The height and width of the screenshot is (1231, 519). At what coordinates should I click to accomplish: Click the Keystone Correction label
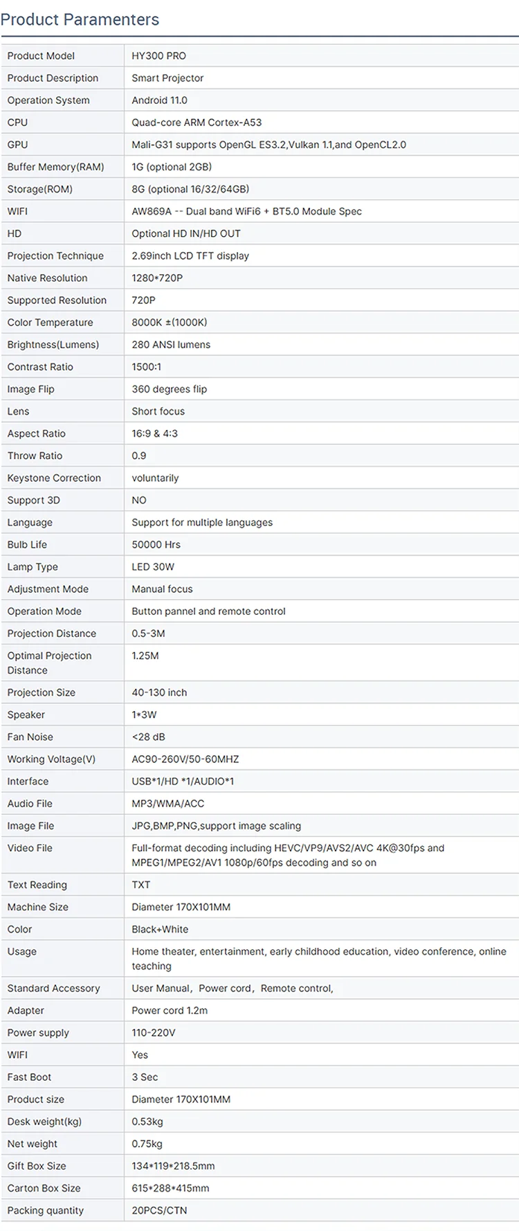54,478
